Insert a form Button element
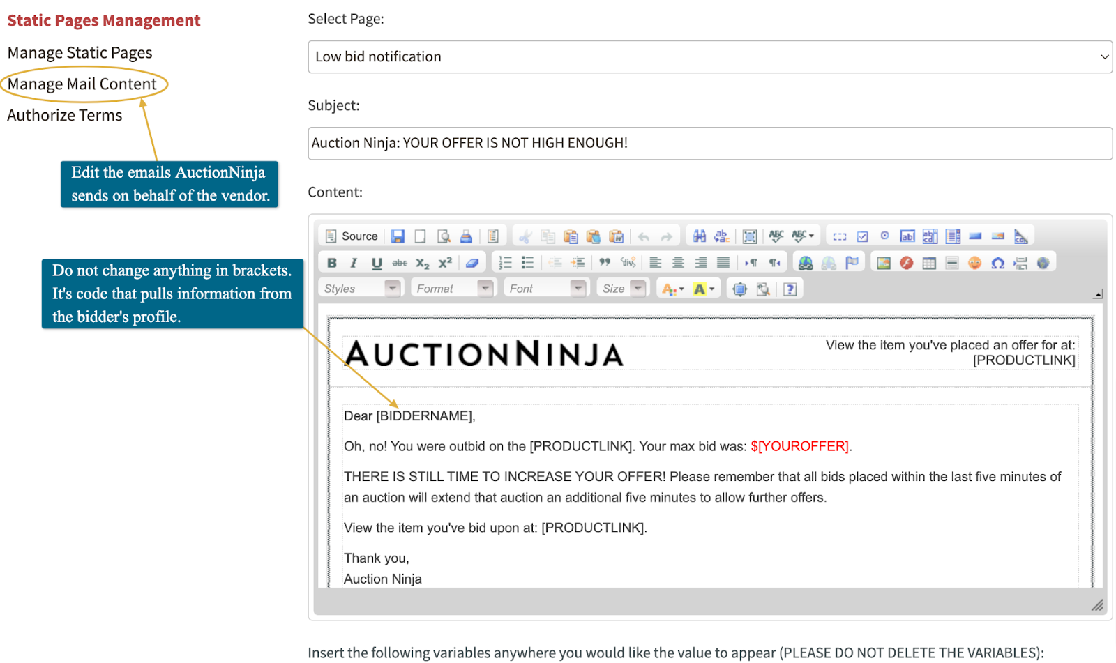Viewport: 1116px width, 663px height. click(976, 236)
